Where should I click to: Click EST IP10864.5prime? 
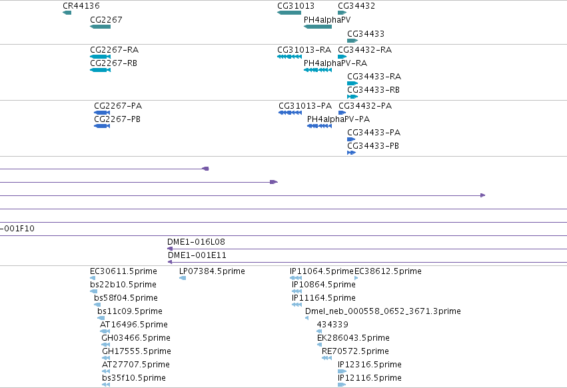324,285
